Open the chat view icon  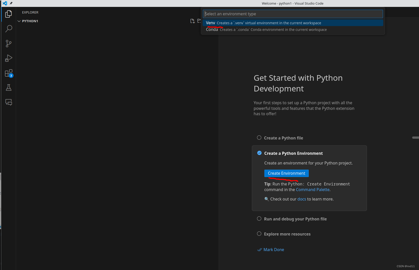coord(8,102)
